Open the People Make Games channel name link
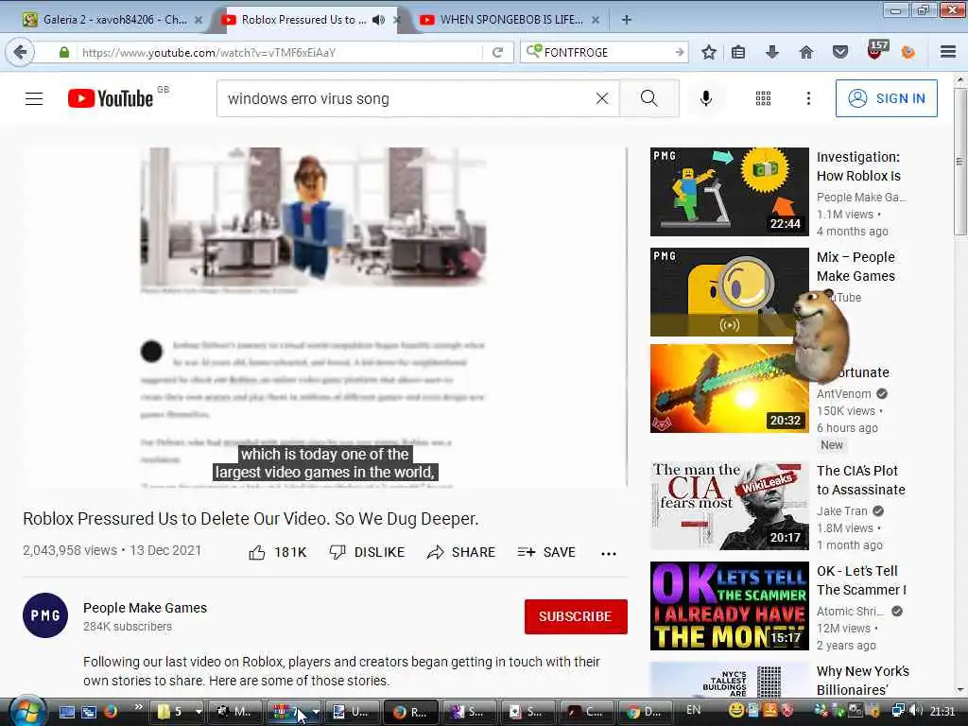The image size is (968, 726). 145,608
